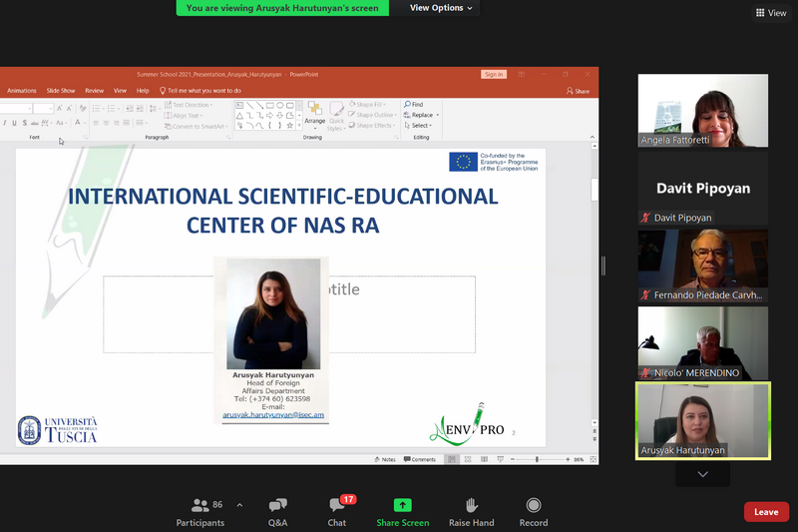The height and width of the screenshot is (532, 798).
Task: Open the View ribbon tab in PowerPoint
Action: (x=120, y=91)
